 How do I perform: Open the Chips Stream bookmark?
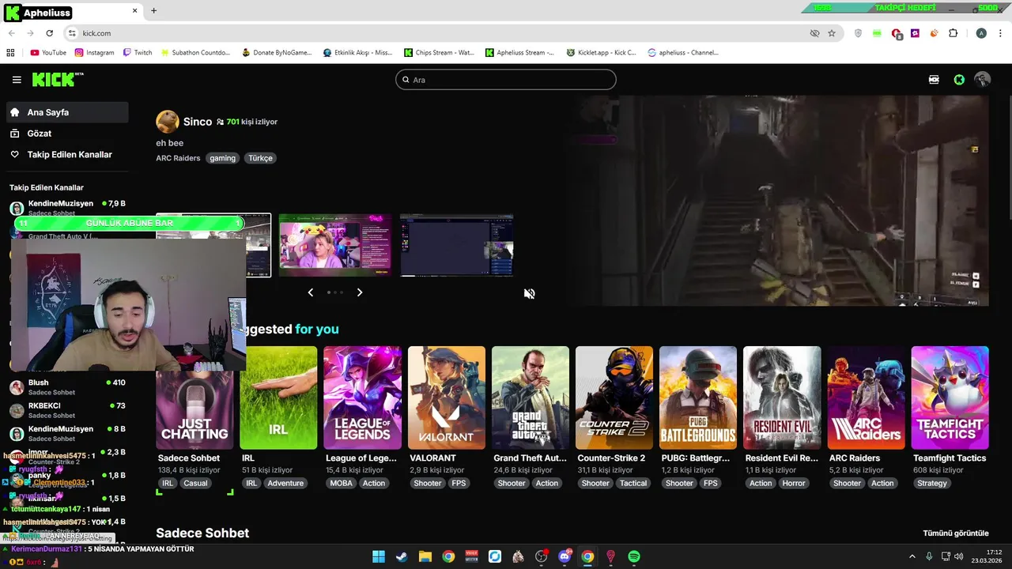(x=439, y=53)
